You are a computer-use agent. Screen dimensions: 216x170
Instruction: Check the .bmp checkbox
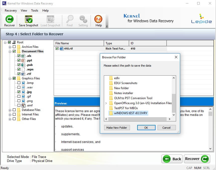19,83
